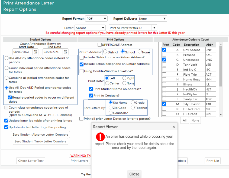Toggle Include District name on Return Address

(x=82, y=58)
